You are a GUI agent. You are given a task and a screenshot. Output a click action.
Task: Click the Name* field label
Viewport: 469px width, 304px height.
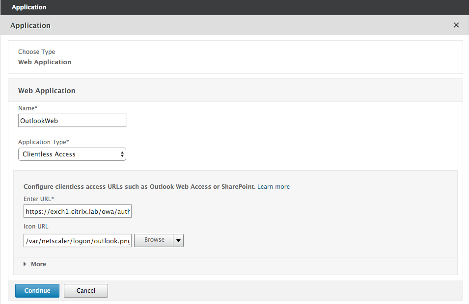tap(28, 108)
